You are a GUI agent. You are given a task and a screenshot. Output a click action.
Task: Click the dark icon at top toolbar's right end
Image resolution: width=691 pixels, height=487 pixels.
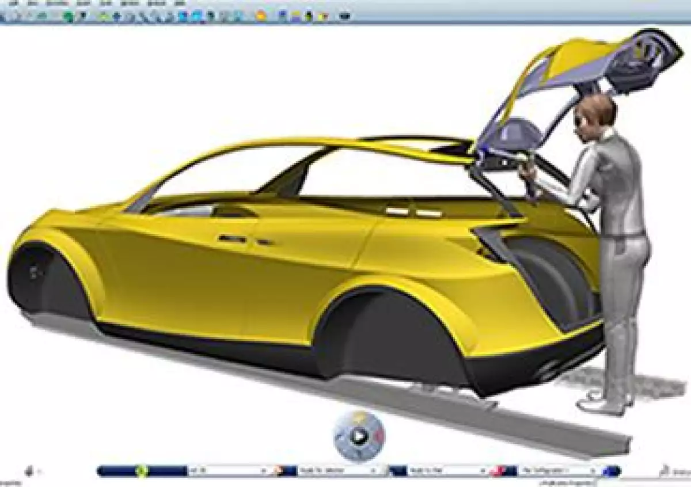pos(345,16)
